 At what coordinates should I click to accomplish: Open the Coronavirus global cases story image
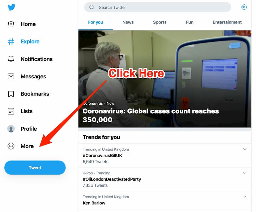click(x=165, y=79)
